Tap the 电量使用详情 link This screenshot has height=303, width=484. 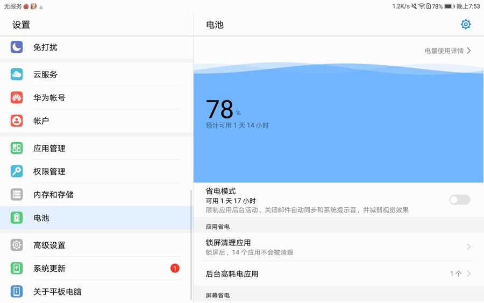pos(444,51)
